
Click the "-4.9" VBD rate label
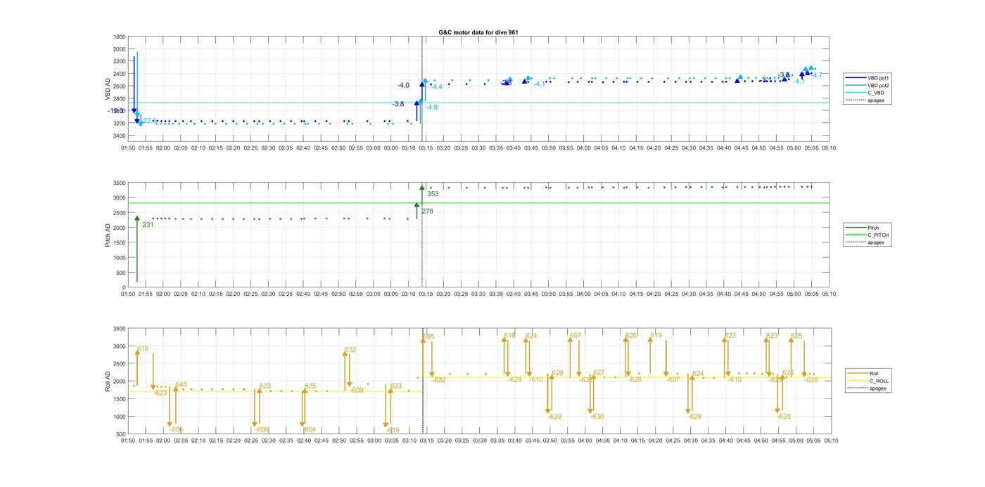point(432,108)
